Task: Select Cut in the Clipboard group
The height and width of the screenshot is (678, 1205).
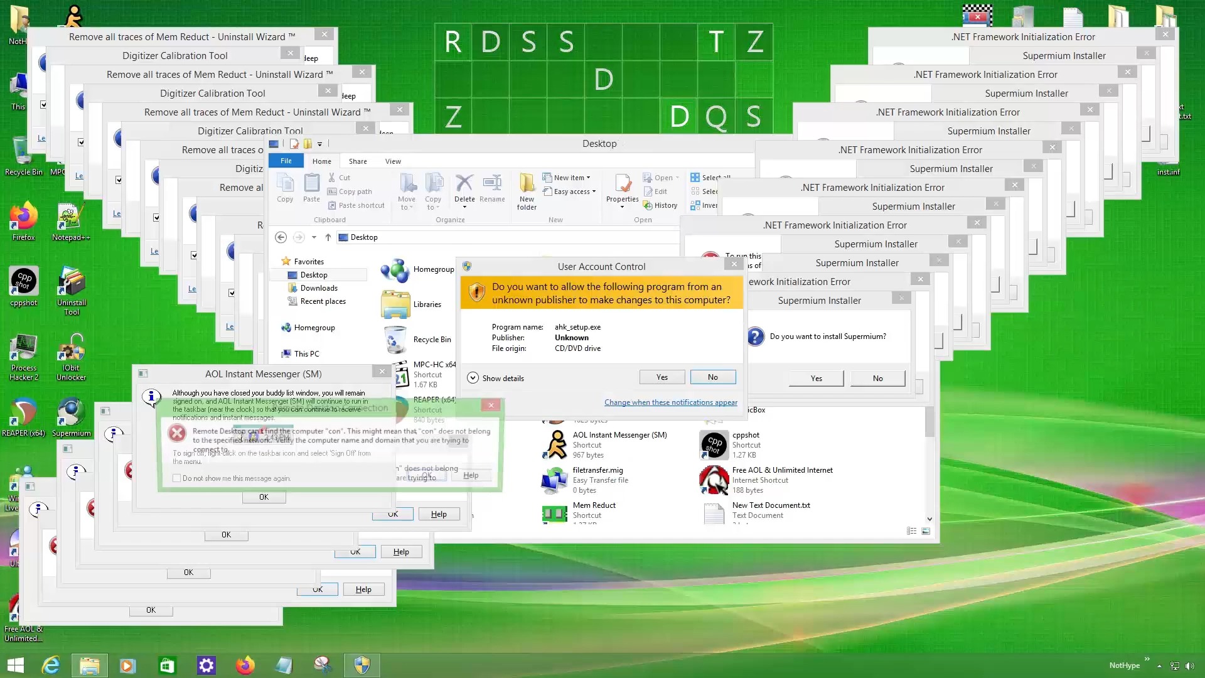Action: tap(339, 178)
